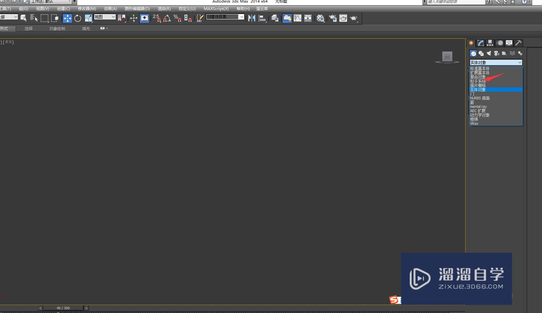
Task: Select the Cameras category icon
Action: [x=497, y=53]
